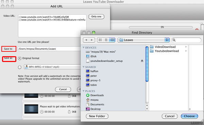
Task: Go back in Find Directory dialog
Action: click(86, 40)
